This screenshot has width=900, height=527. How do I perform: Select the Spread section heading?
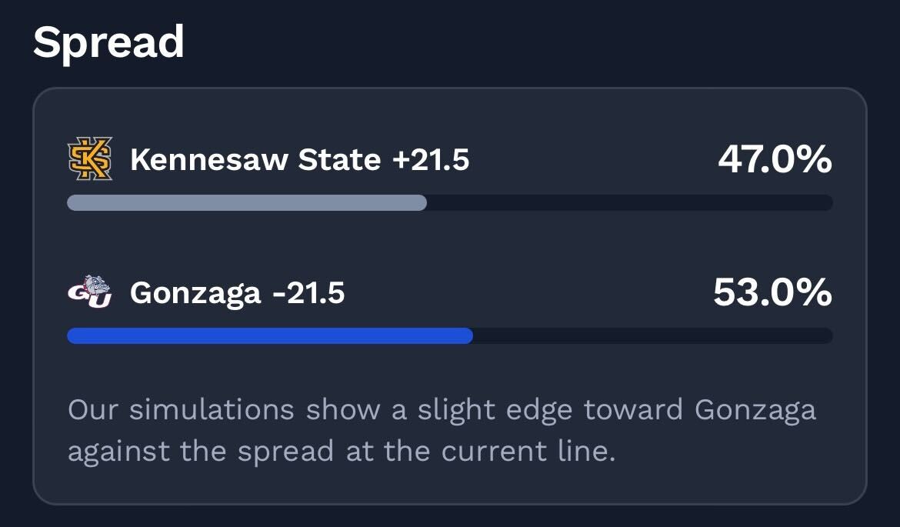[108, 42]
